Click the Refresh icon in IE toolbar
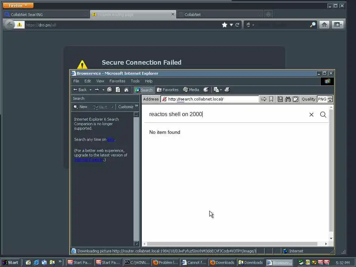The width and height of the screenshot is (356, 267). (x=118, y=90)
